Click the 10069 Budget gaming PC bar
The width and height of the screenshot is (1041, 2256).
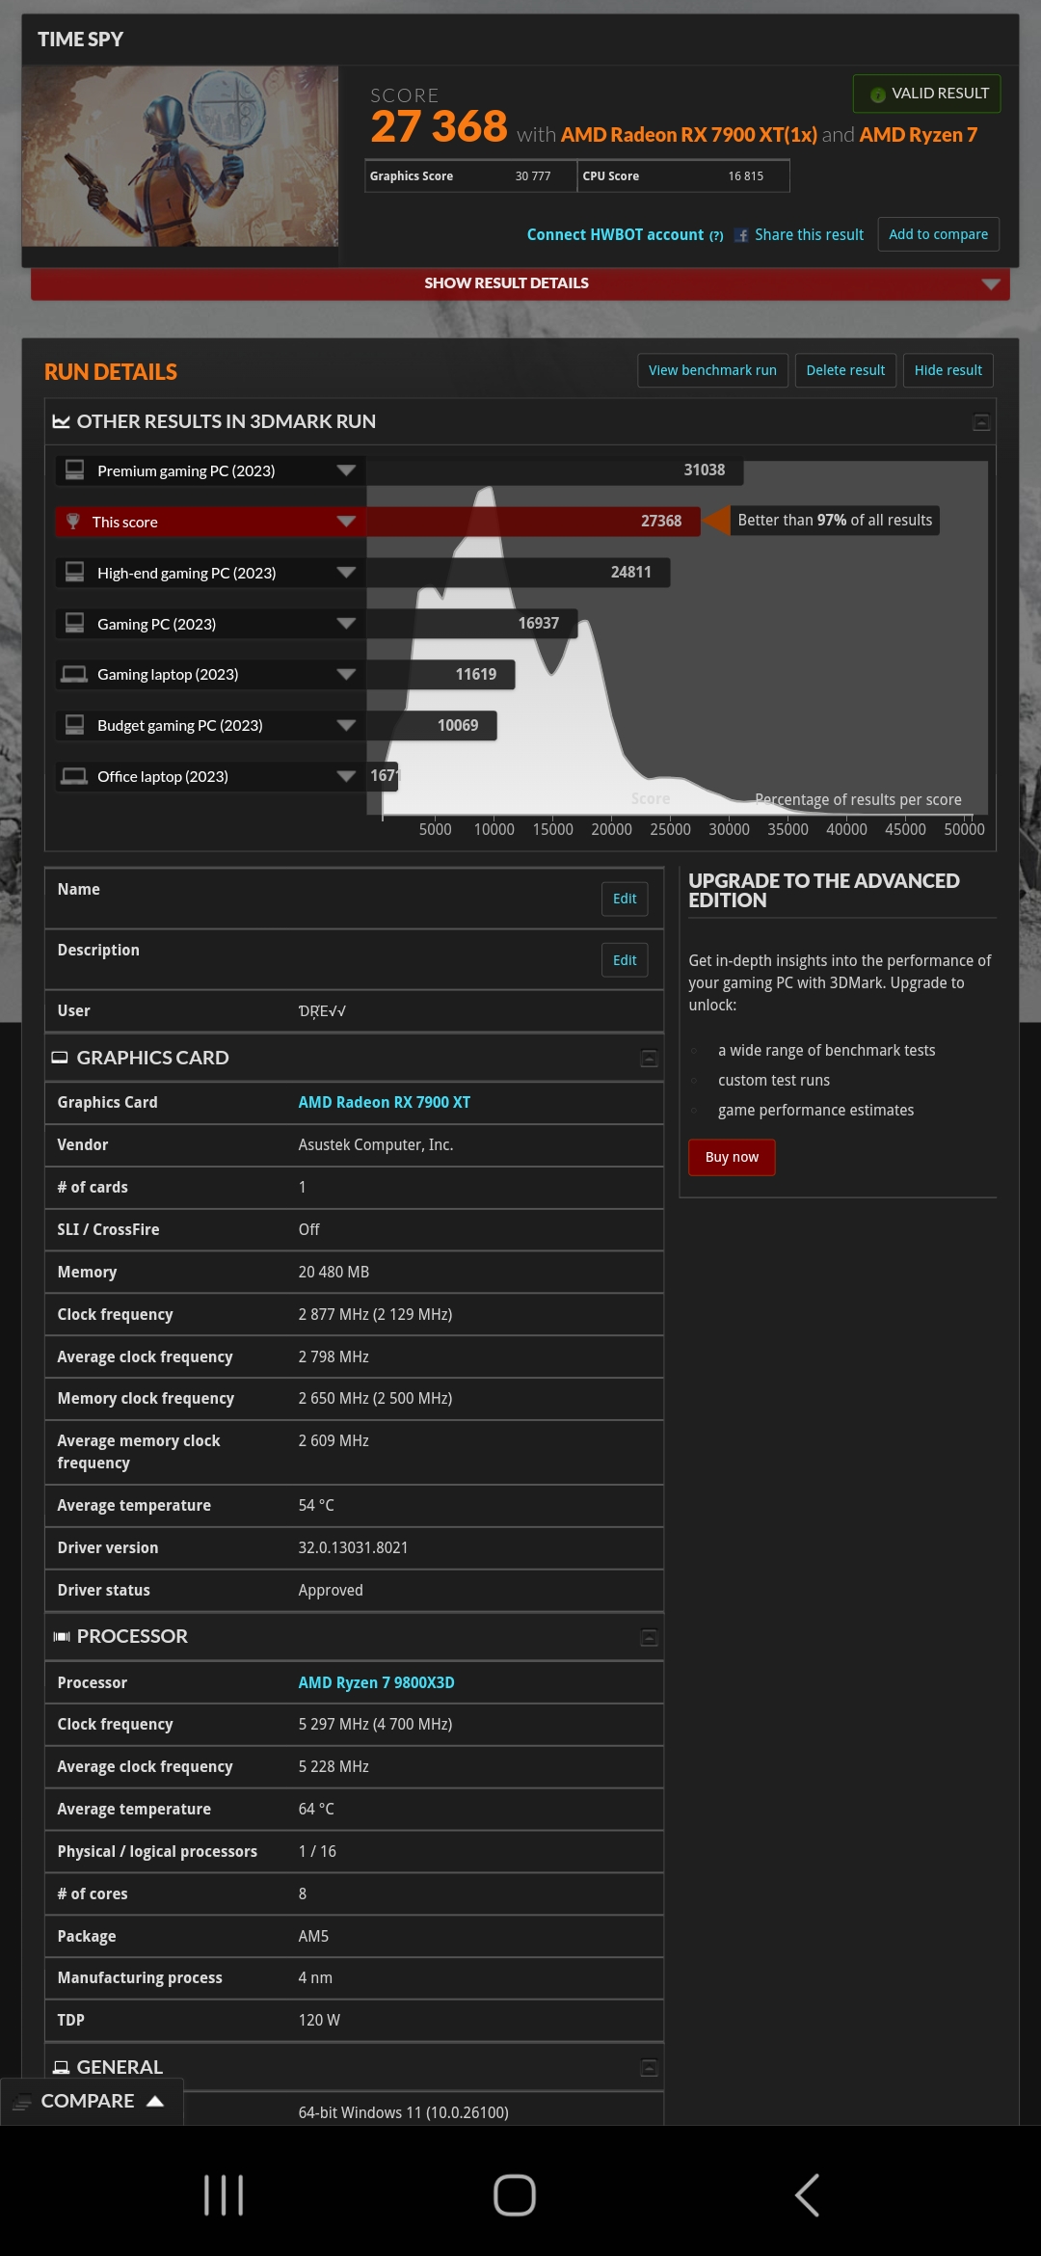(x=431, y=726)
